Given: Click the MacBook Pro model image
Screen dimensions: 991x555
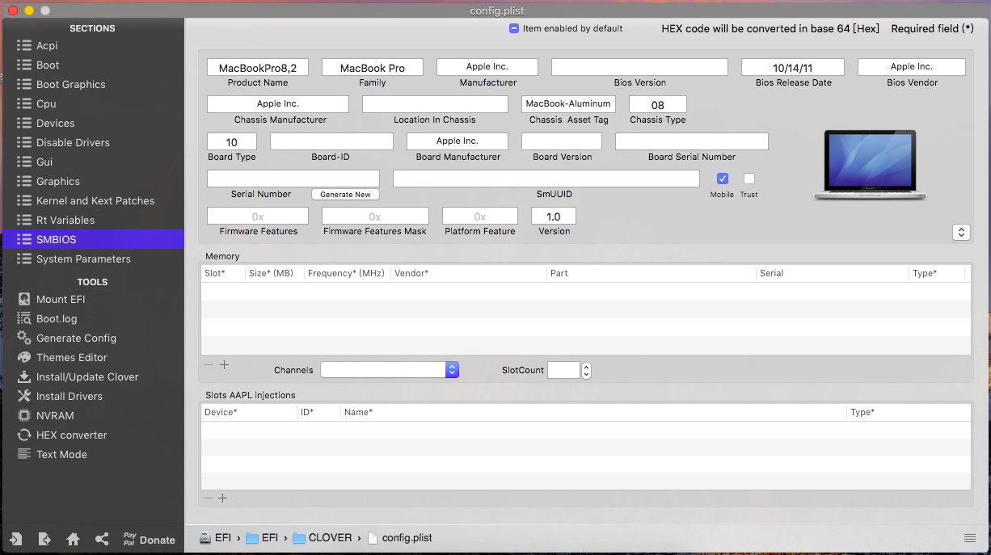Looking at the screenshot, I should pyautogui.click(x=870, y=165).
